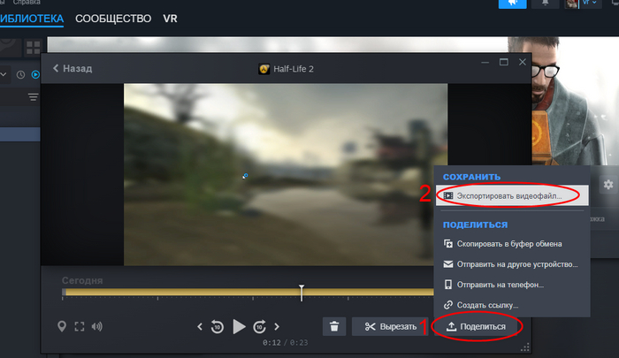Open the Справка menu
The height and width of the screenshot is (358, 619).
(x=27, y=3)
